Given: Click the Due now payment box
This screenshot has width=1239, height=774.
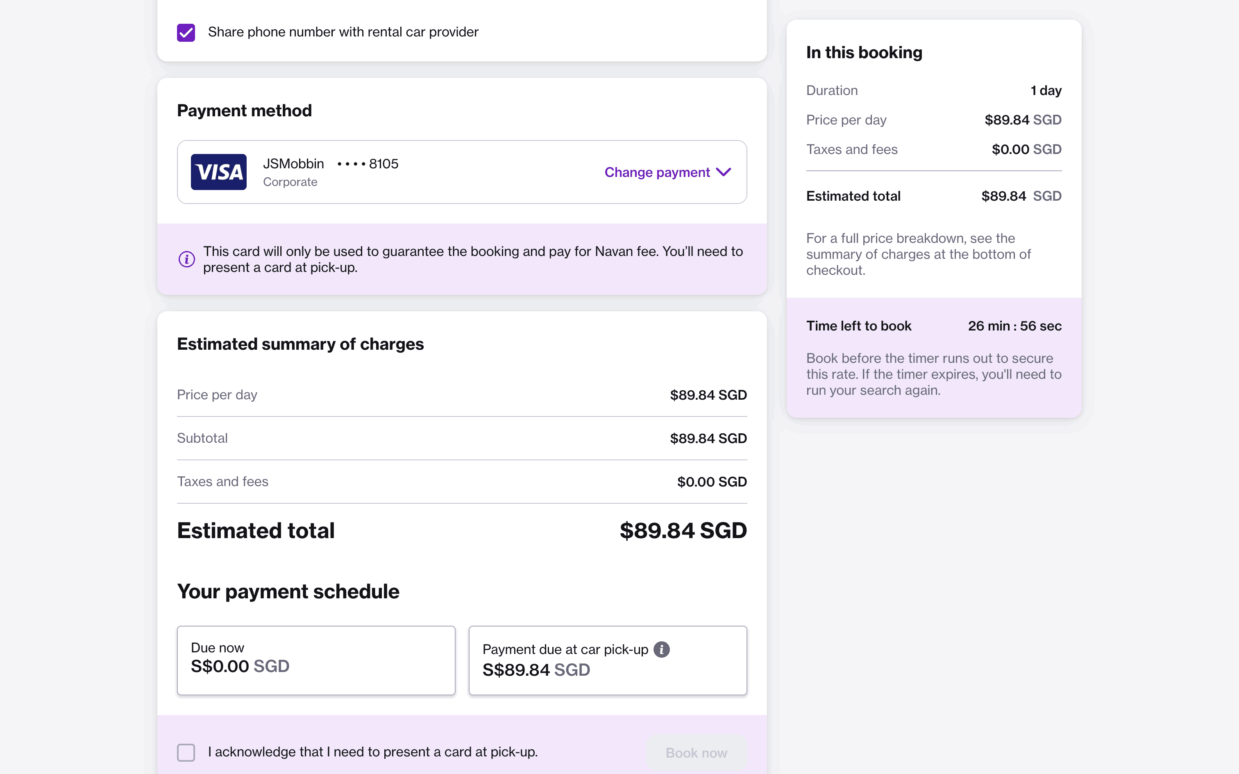Looking at the screenshot, I should pos(316,660).
